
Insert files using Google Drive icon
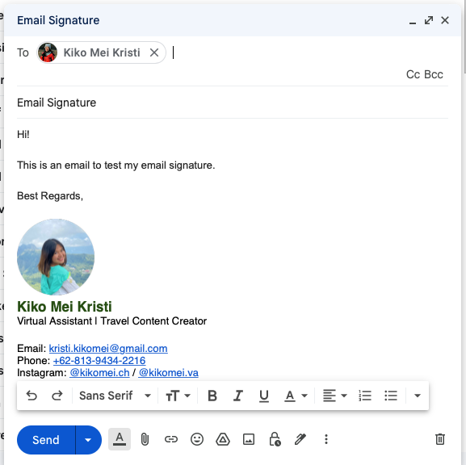pos(223,439)
